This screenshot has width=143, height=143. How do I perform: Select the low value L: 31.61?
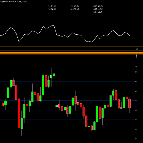(x=75, y=9)
